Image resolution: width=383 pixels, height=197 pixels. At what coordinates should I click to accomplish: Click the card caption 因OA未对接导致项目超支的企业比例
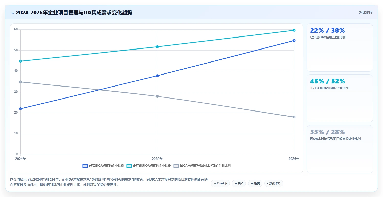click(x=335, y=139)
